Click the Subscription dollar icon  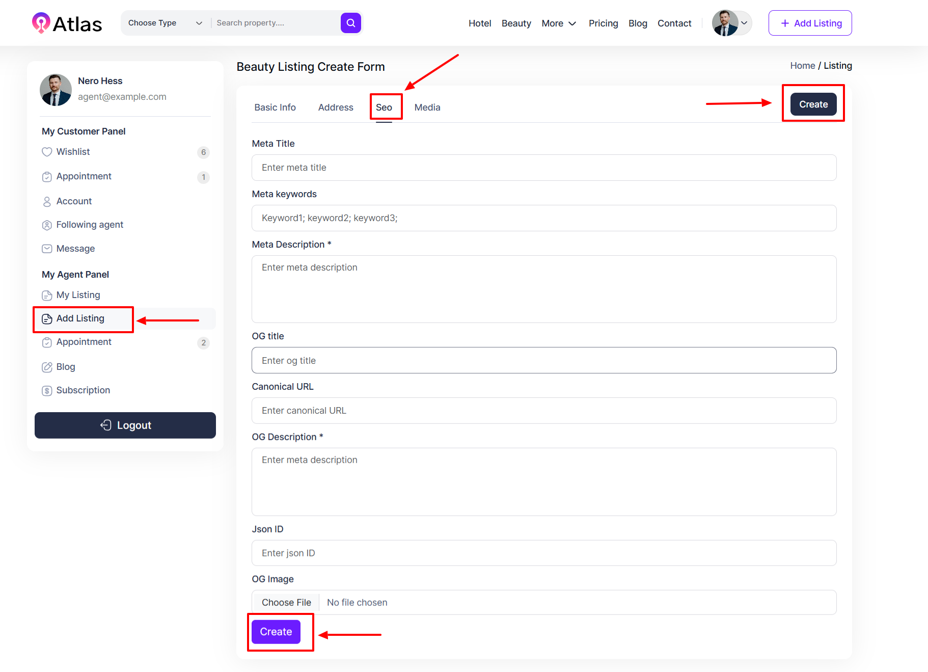(47, 391)
